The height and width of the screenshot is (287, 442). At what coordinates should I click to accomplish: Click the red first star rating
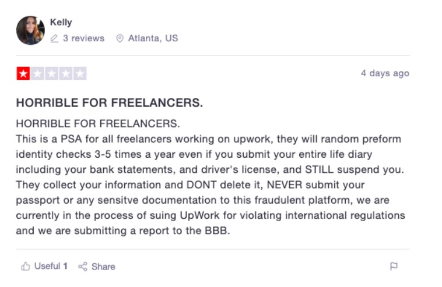point(23,73)
